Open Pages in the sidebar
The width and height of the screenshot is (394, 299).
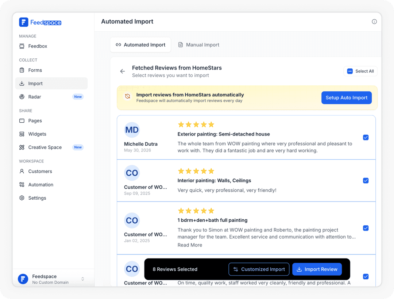(51, 121)
